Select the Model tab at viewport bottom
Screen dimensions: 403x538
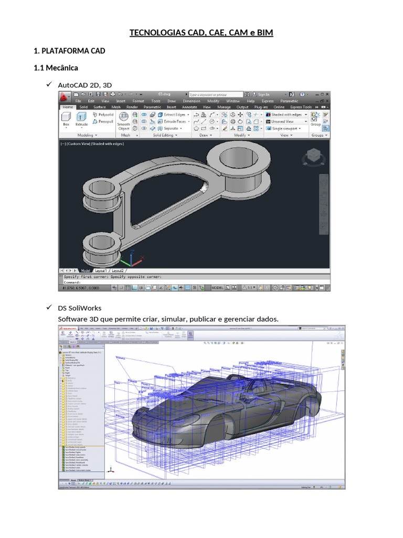pyautogui.click(x=86, y=271)
